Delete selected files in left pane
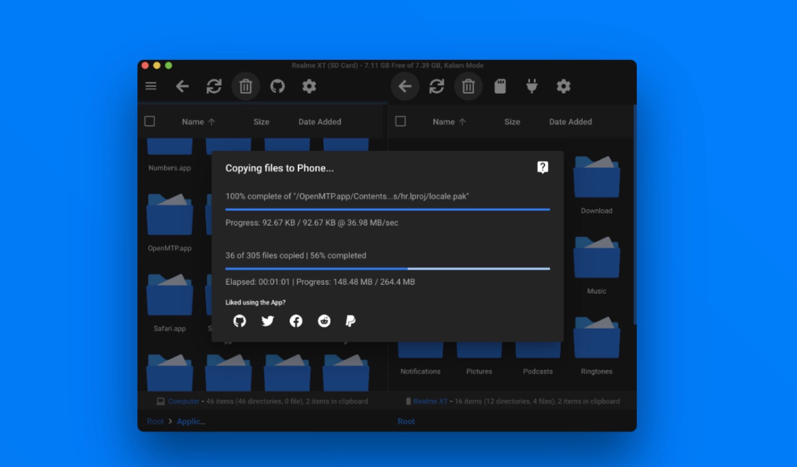The image size is (797, 467). 245,86
